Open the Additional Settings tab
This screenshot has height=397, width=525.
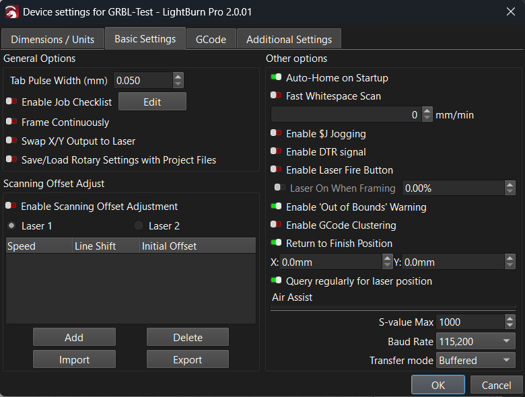(289, 40)
